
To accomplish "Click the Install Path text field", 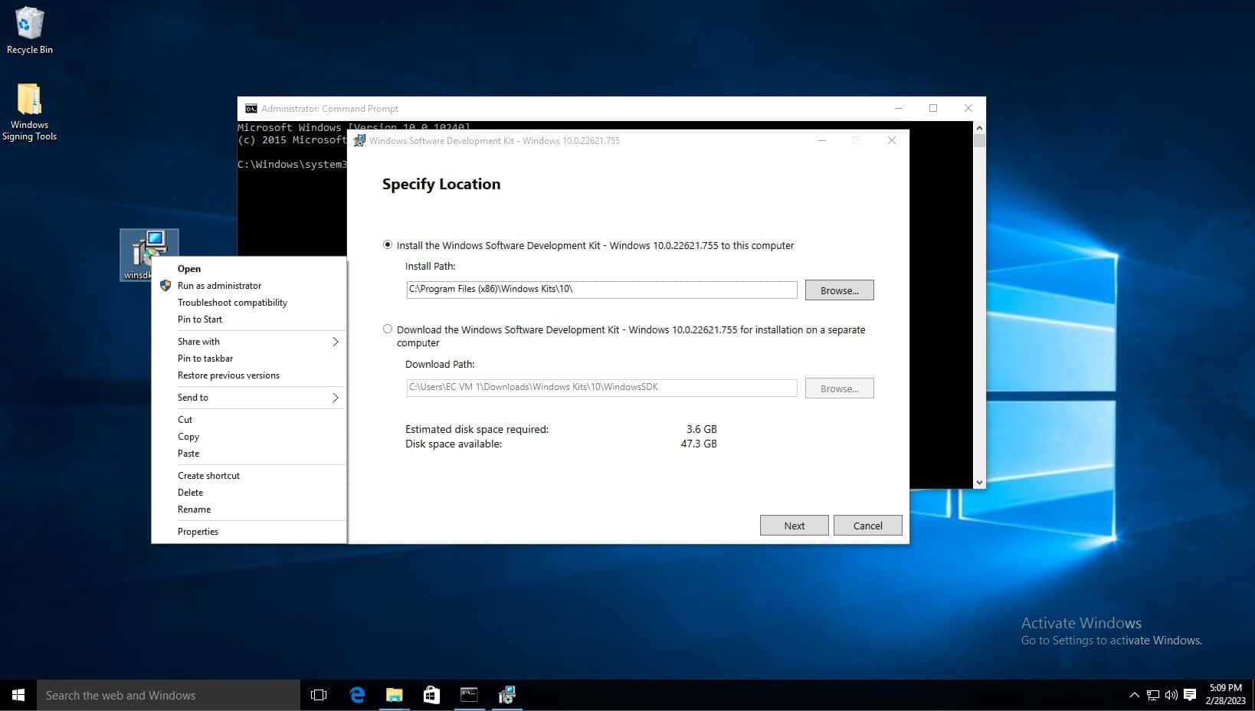I will (601, 290).
